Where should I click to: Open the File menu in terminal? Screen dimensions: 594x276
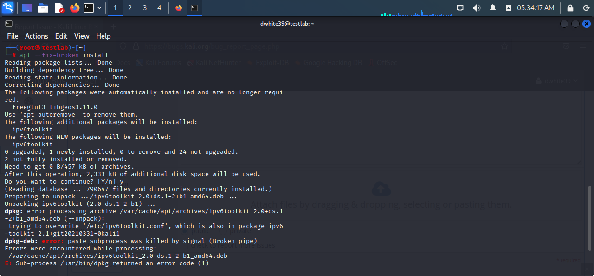(x=13, y=36)
